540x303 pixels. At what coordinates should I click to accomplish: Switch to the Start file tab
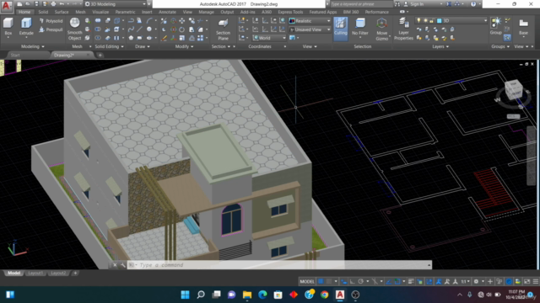[15, 55]
